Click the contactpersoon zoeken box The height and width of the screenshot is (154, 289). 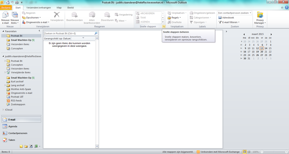coord(235,13)
